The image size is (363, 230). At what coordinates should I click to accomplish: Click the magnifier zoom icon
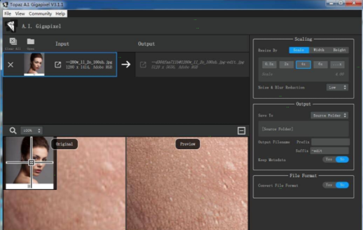(13, 130)
